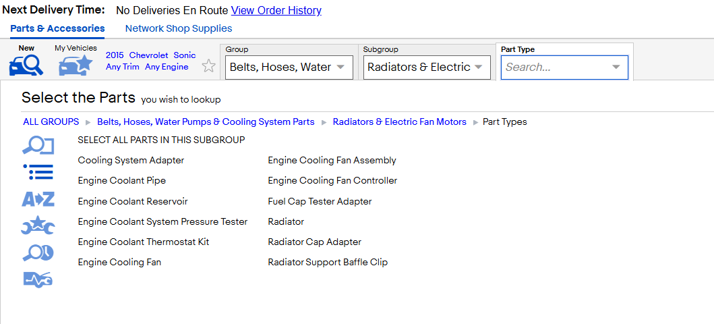Open My Vehicles car-with-star icon
The height and width of the screenshot is (324, 714).
point(76,65)
